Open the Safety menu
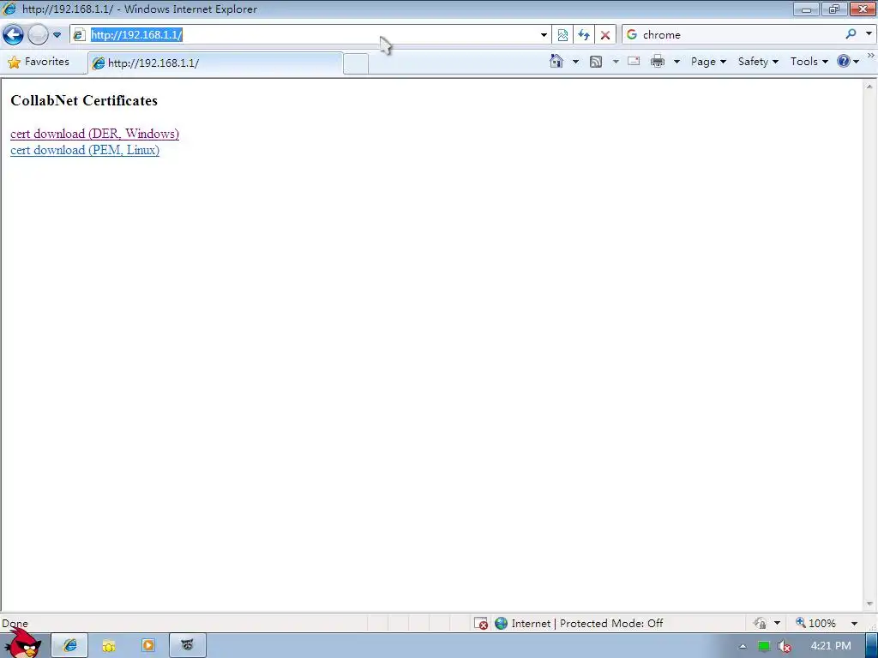This screenshot has height=658, width=878. point(758,62)
